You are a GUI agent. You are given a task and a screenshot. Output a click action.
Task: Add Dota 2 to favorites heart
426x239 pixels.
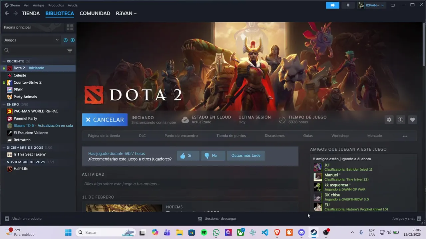(x=412, y=120)
